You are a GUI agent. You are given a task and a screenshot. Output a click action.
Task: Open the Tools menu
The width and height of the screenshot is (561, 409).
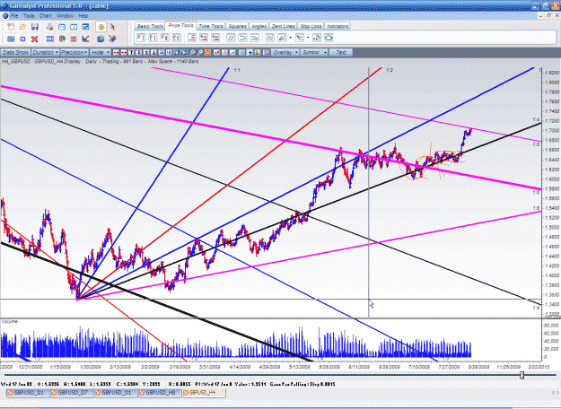pyautogui.click(x=29, y=16)
